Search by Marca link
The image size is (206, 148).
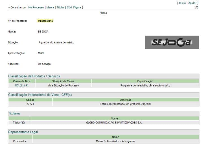coord(50,8)
